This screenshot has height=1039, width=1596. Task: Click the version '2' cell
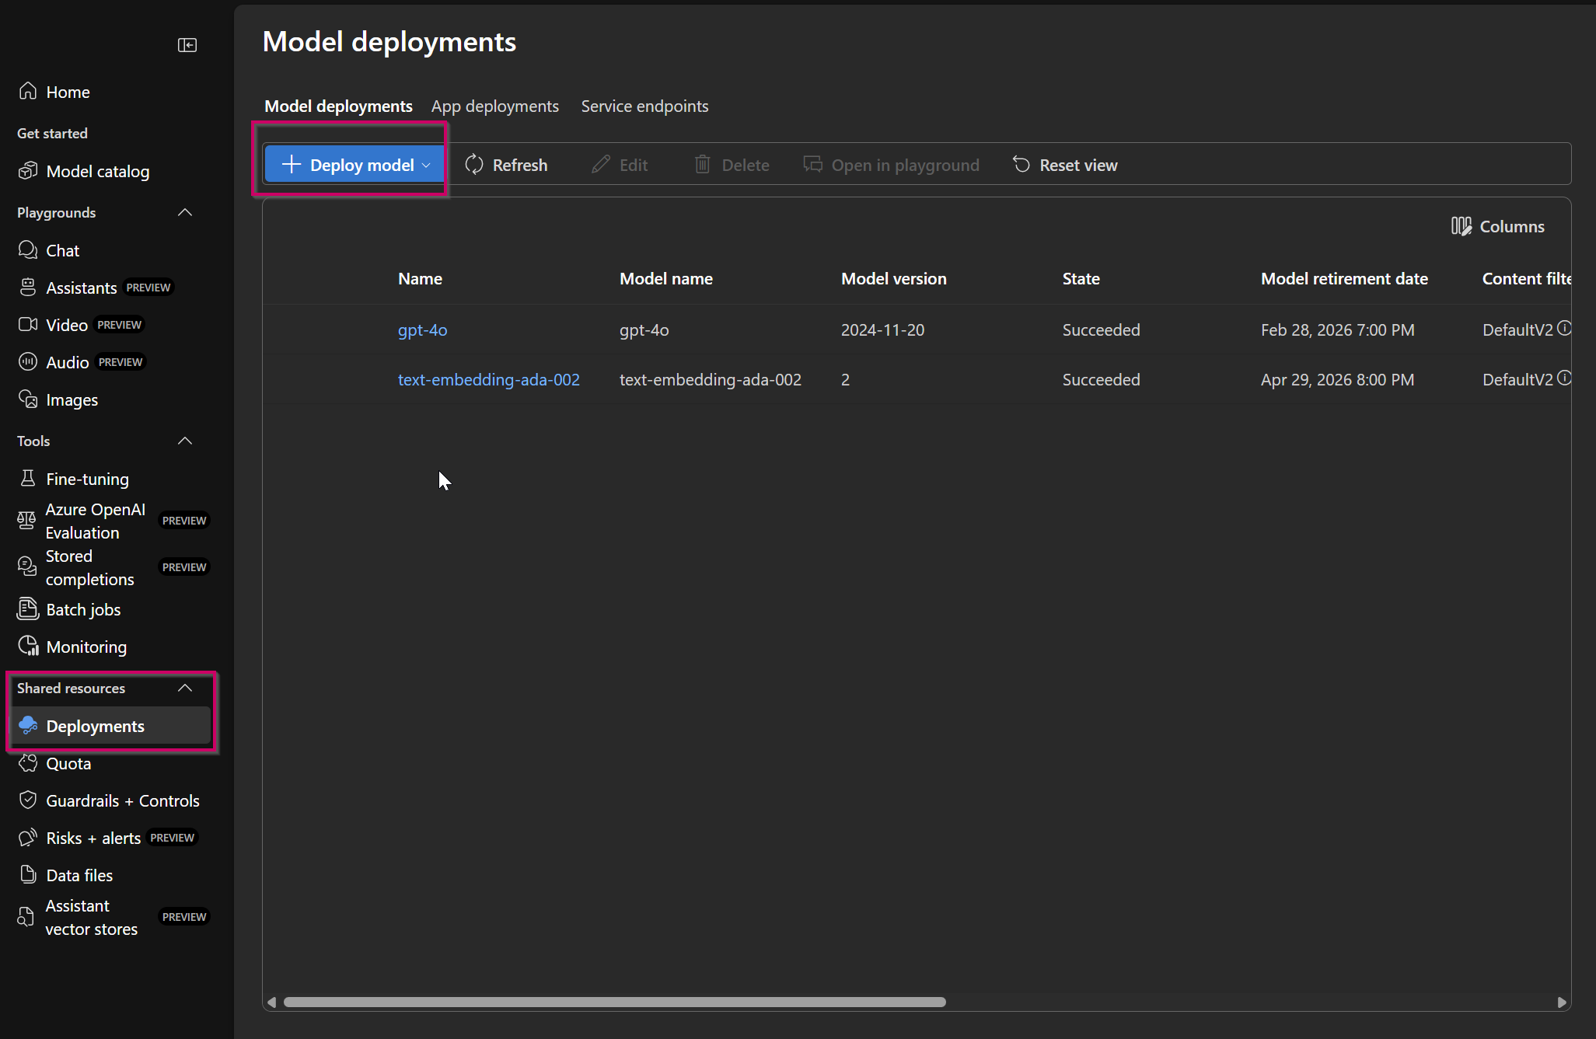pos(845,379)
